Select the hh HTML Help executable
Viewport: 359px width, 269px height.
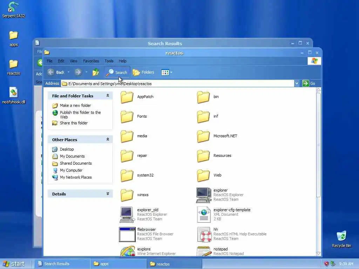tap(232, 234)
